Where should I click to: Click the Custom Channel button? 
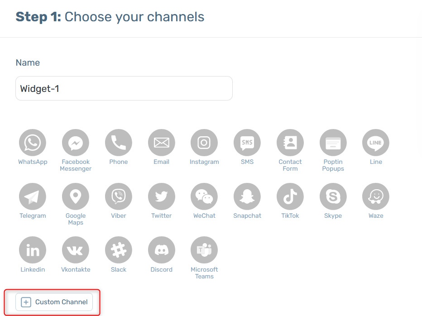coord(54,302)
